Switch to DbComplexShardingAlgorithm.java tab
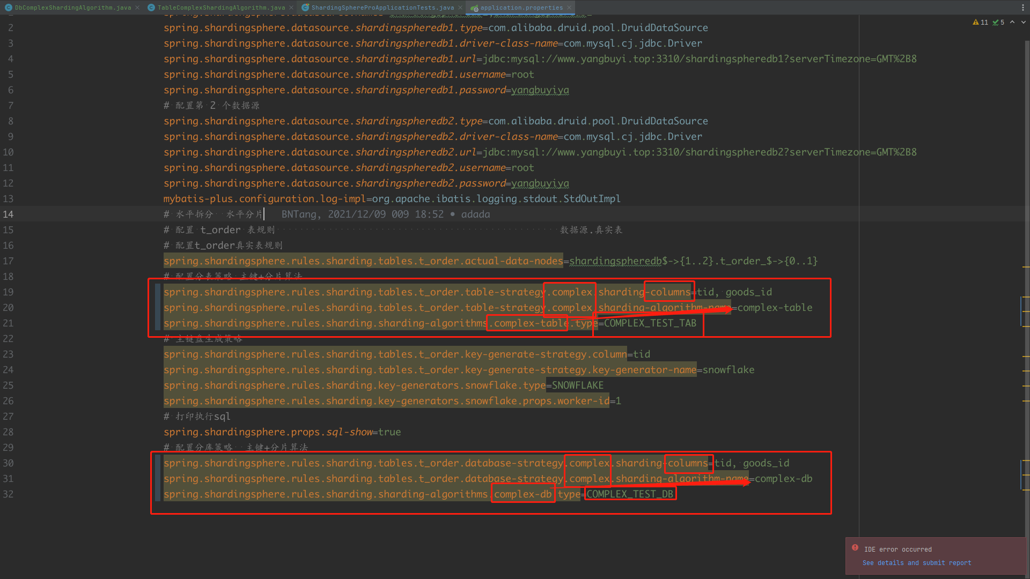Image resolution: width=1030 pixels, height=579 pixels. 72,8
